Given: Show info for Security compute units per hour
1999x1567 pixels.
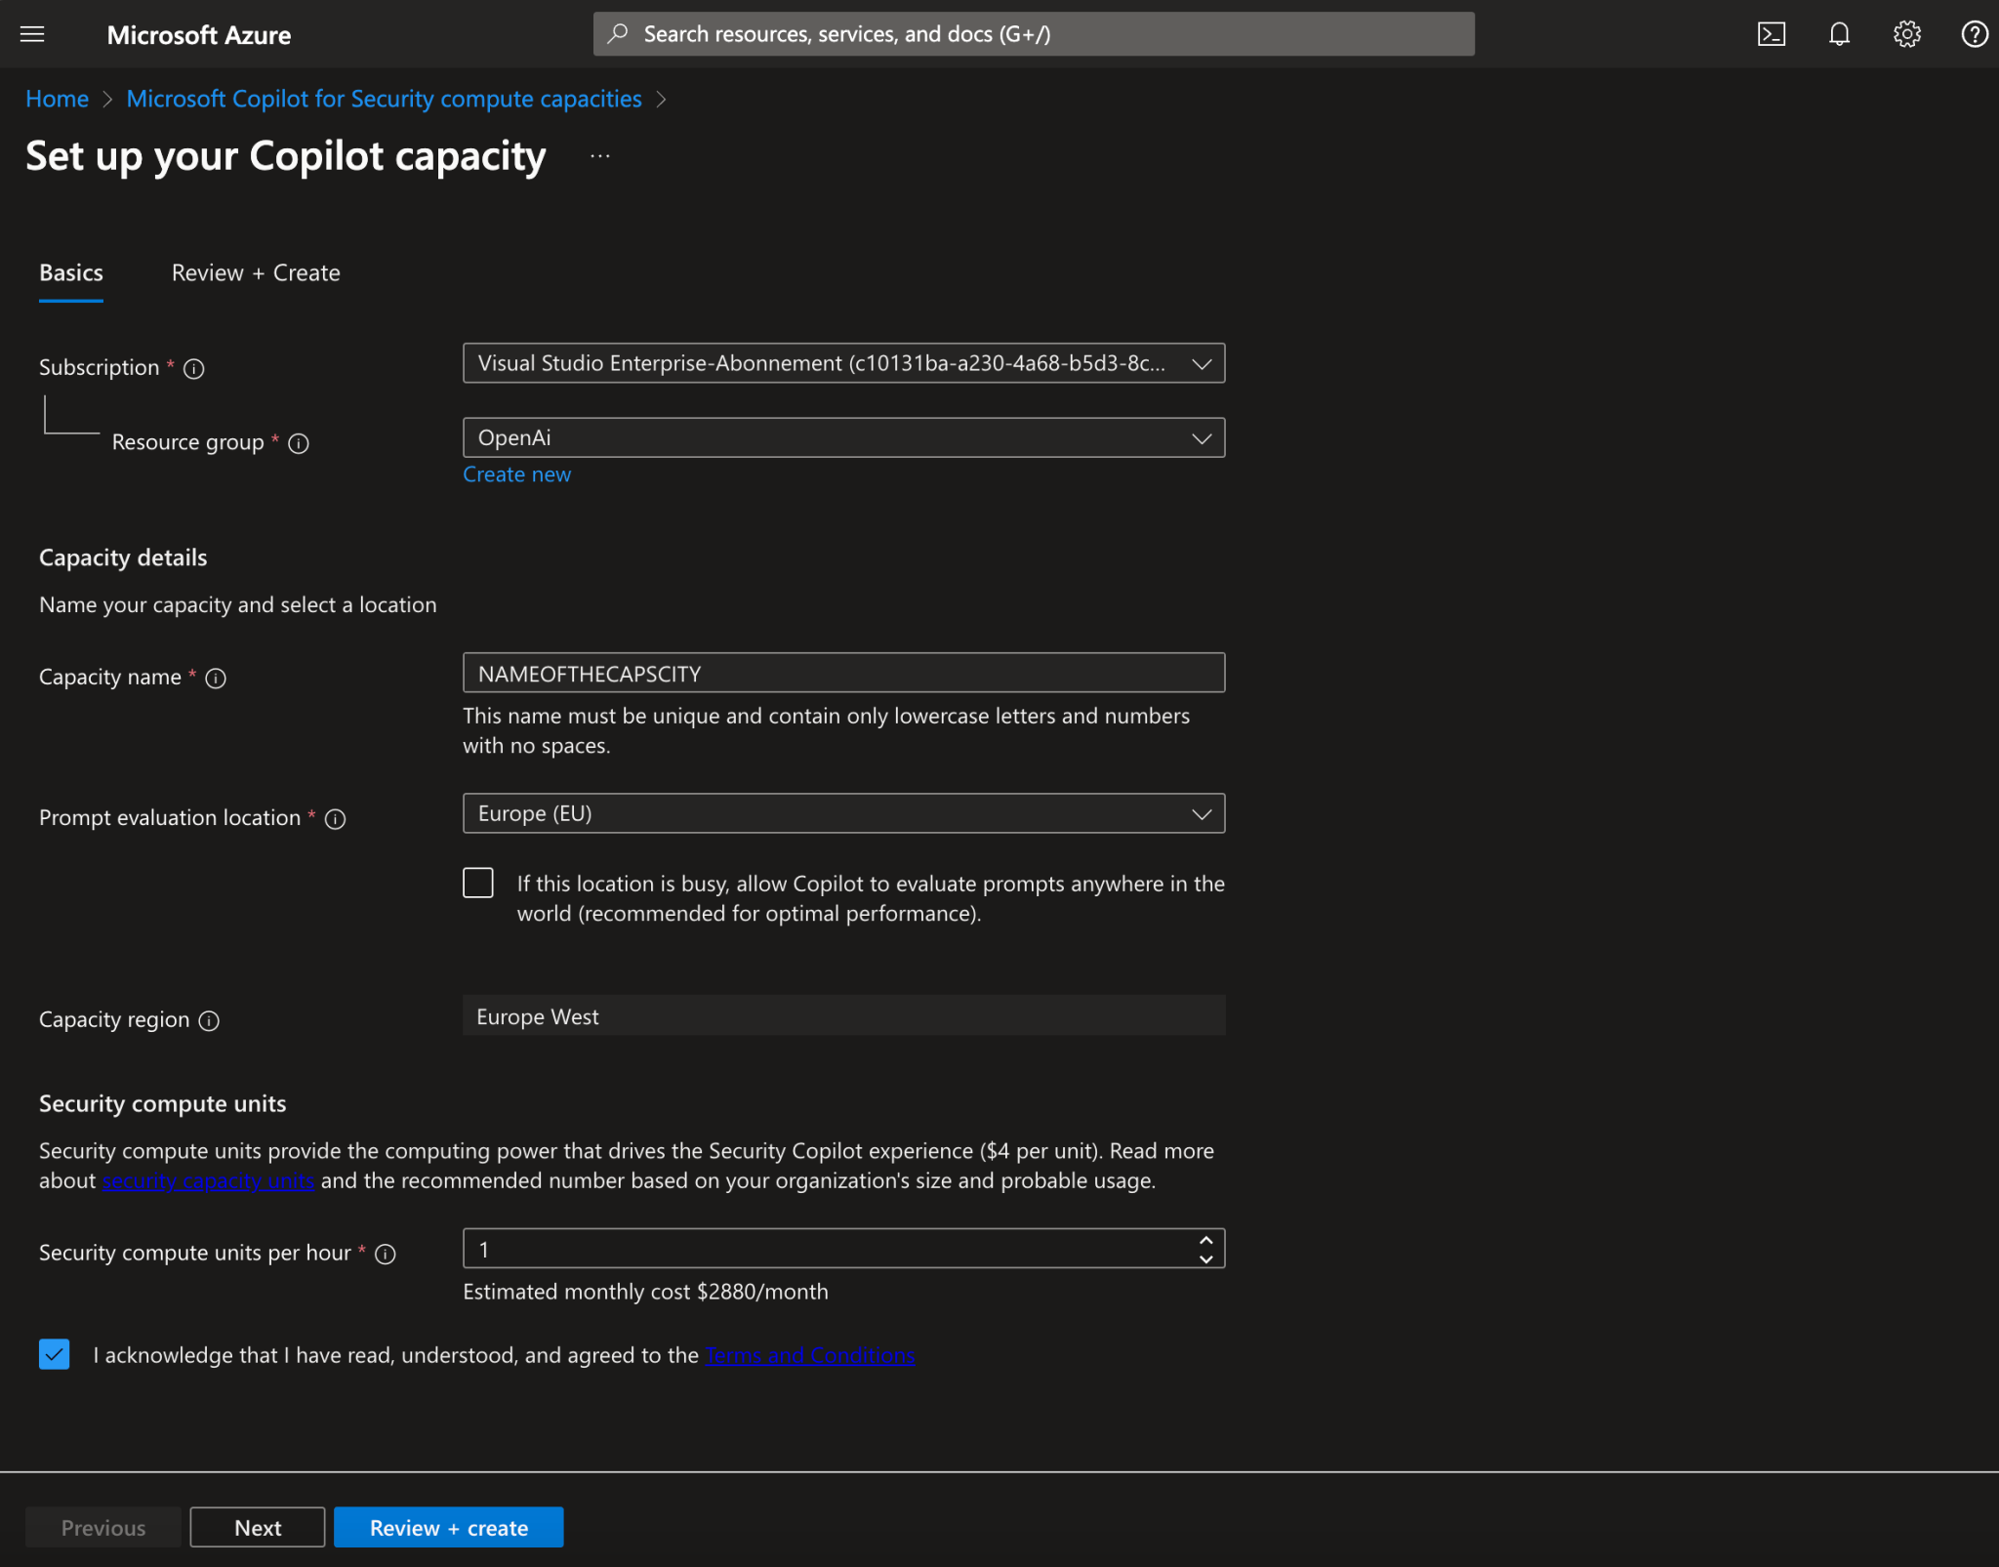Looking at the screenshot, I should tap(385, 1255).
